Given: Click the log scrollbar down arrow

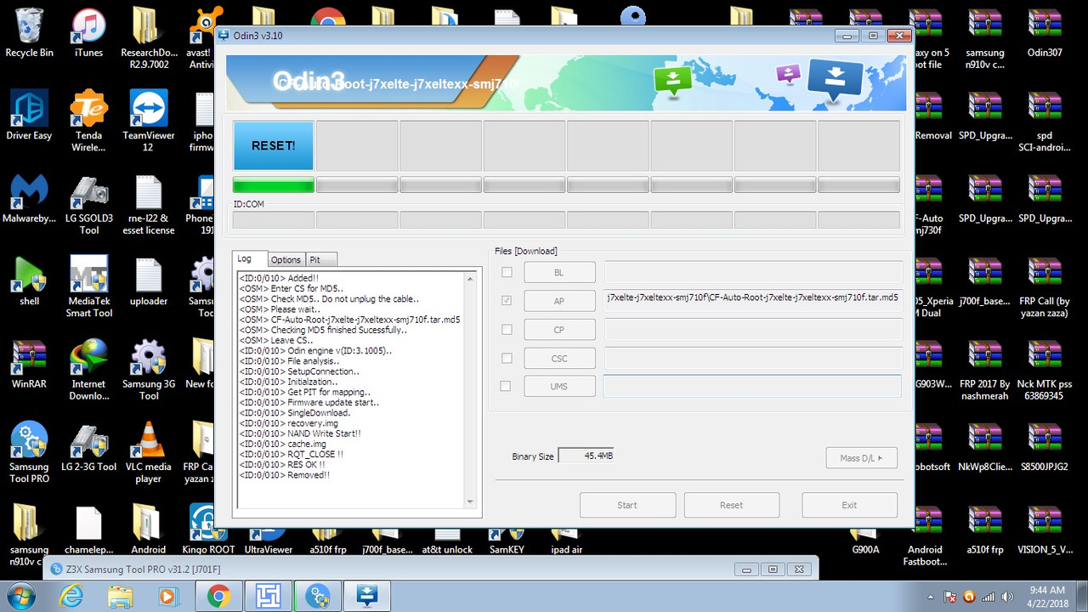Looking at the screenshot, I should 470,502.
